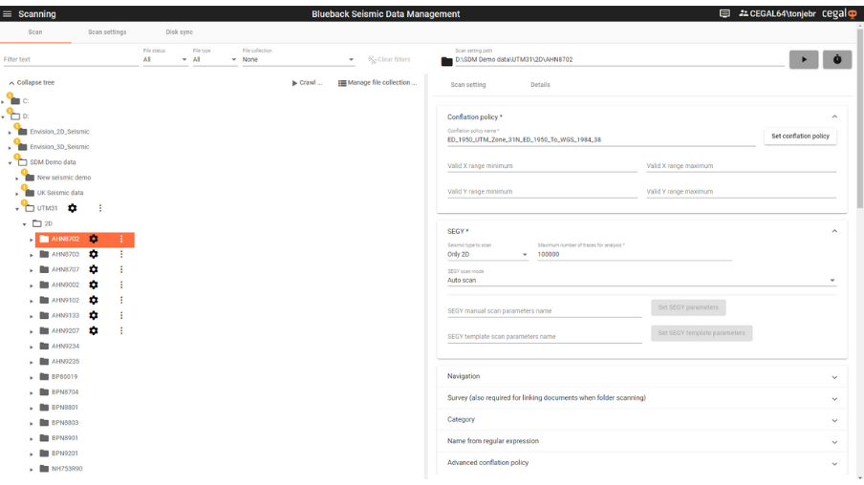
Task: Collapse the 2D folder arrow
Action: [24, 224]
